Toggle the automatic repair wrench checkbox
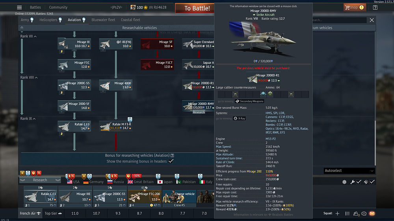This screenshot has height=221, width=394. [x=359, y=182]
